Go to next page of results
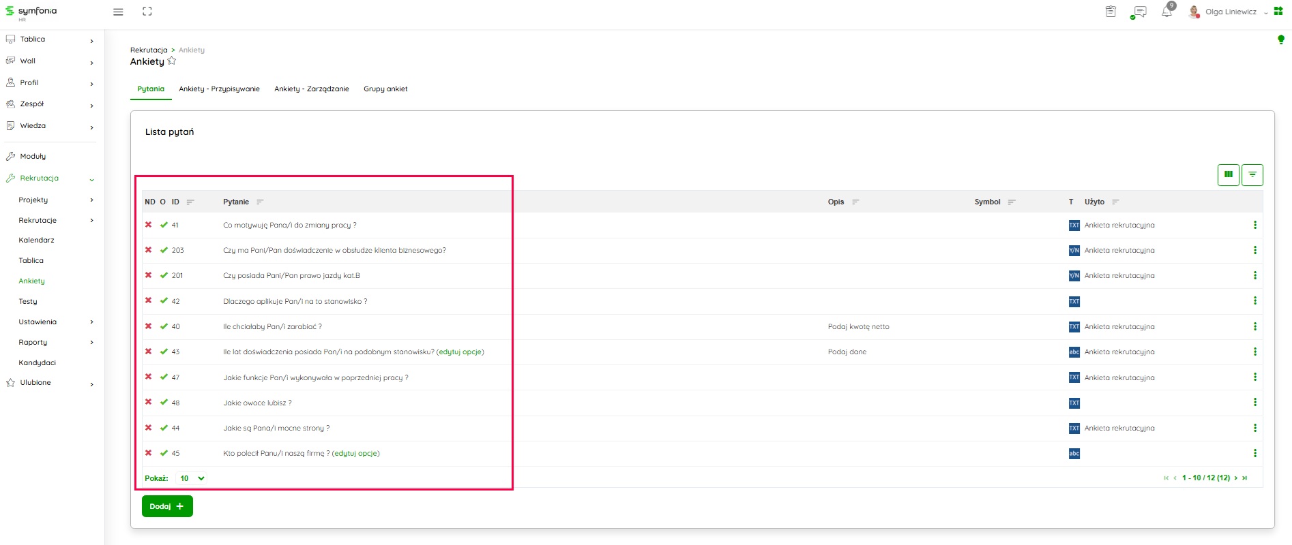 (x=1235, y=478)
